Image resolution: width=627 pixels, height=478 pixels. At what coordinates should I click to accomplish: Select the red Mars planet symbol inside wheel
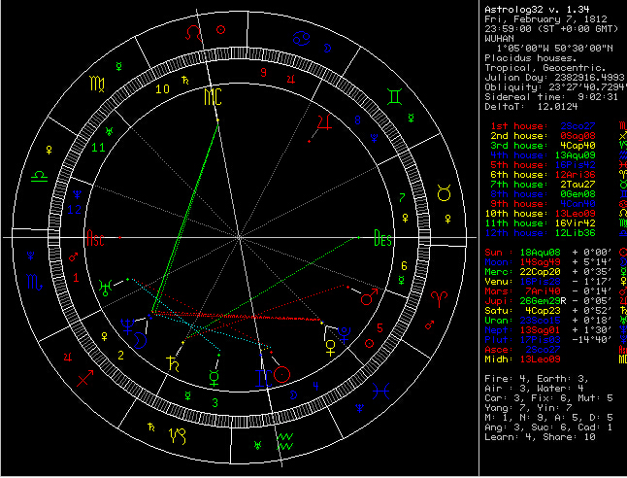pos(368,299)
